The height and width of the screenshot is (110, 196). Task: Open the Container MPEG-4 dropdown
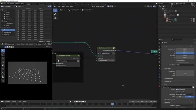185,105
